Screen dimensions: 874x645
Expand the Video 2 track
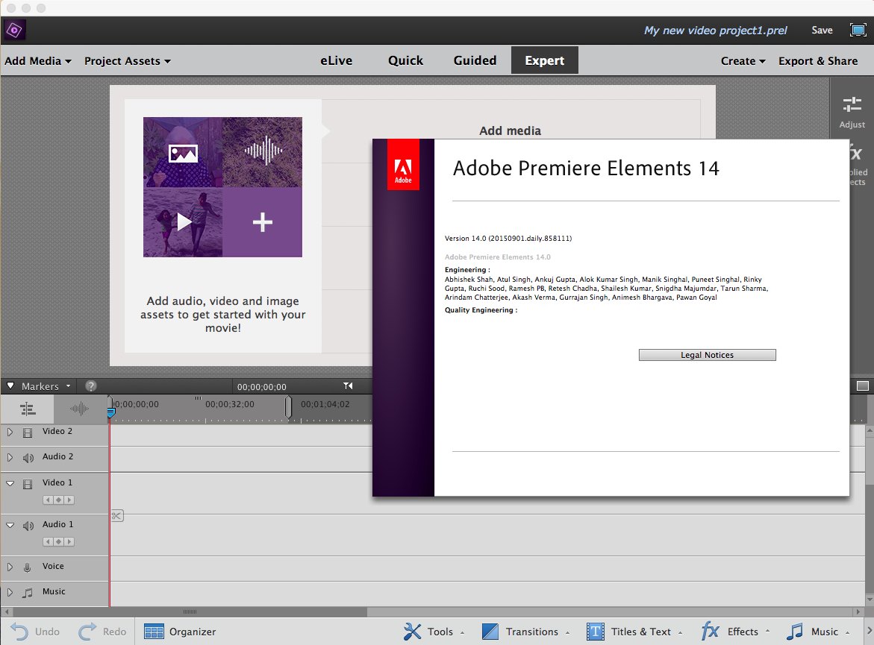tap(10, 432)
